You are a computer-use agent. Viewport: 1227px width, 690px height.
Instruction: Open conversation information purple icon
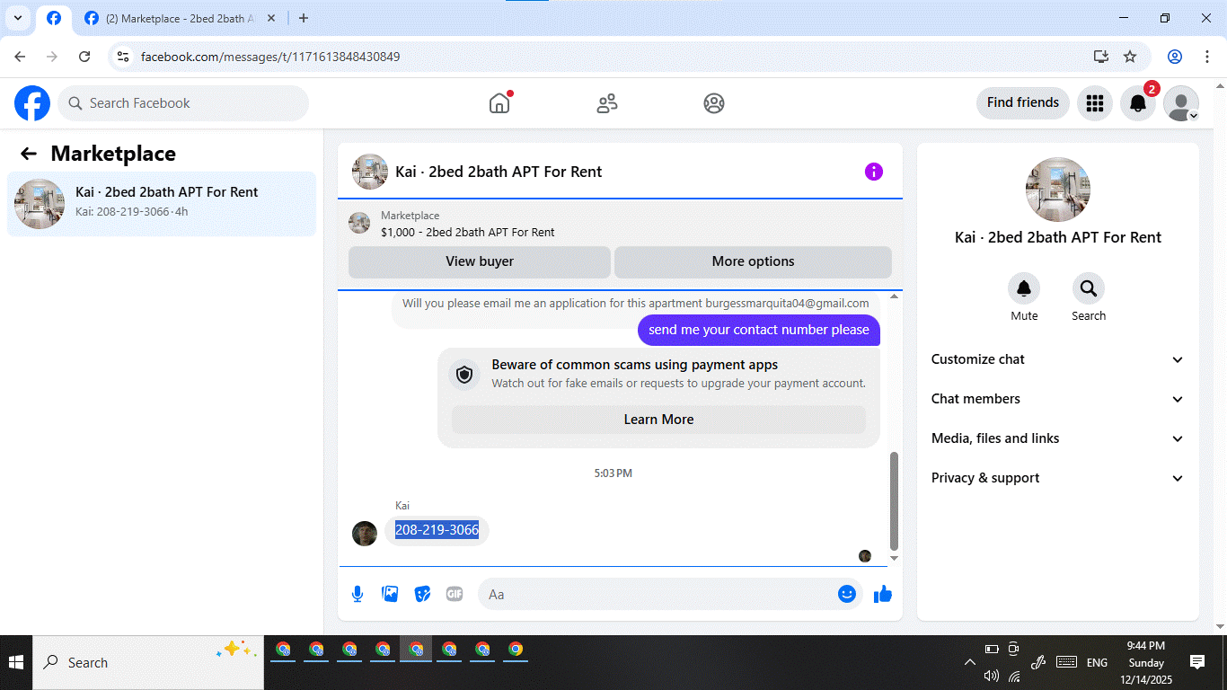874,172
